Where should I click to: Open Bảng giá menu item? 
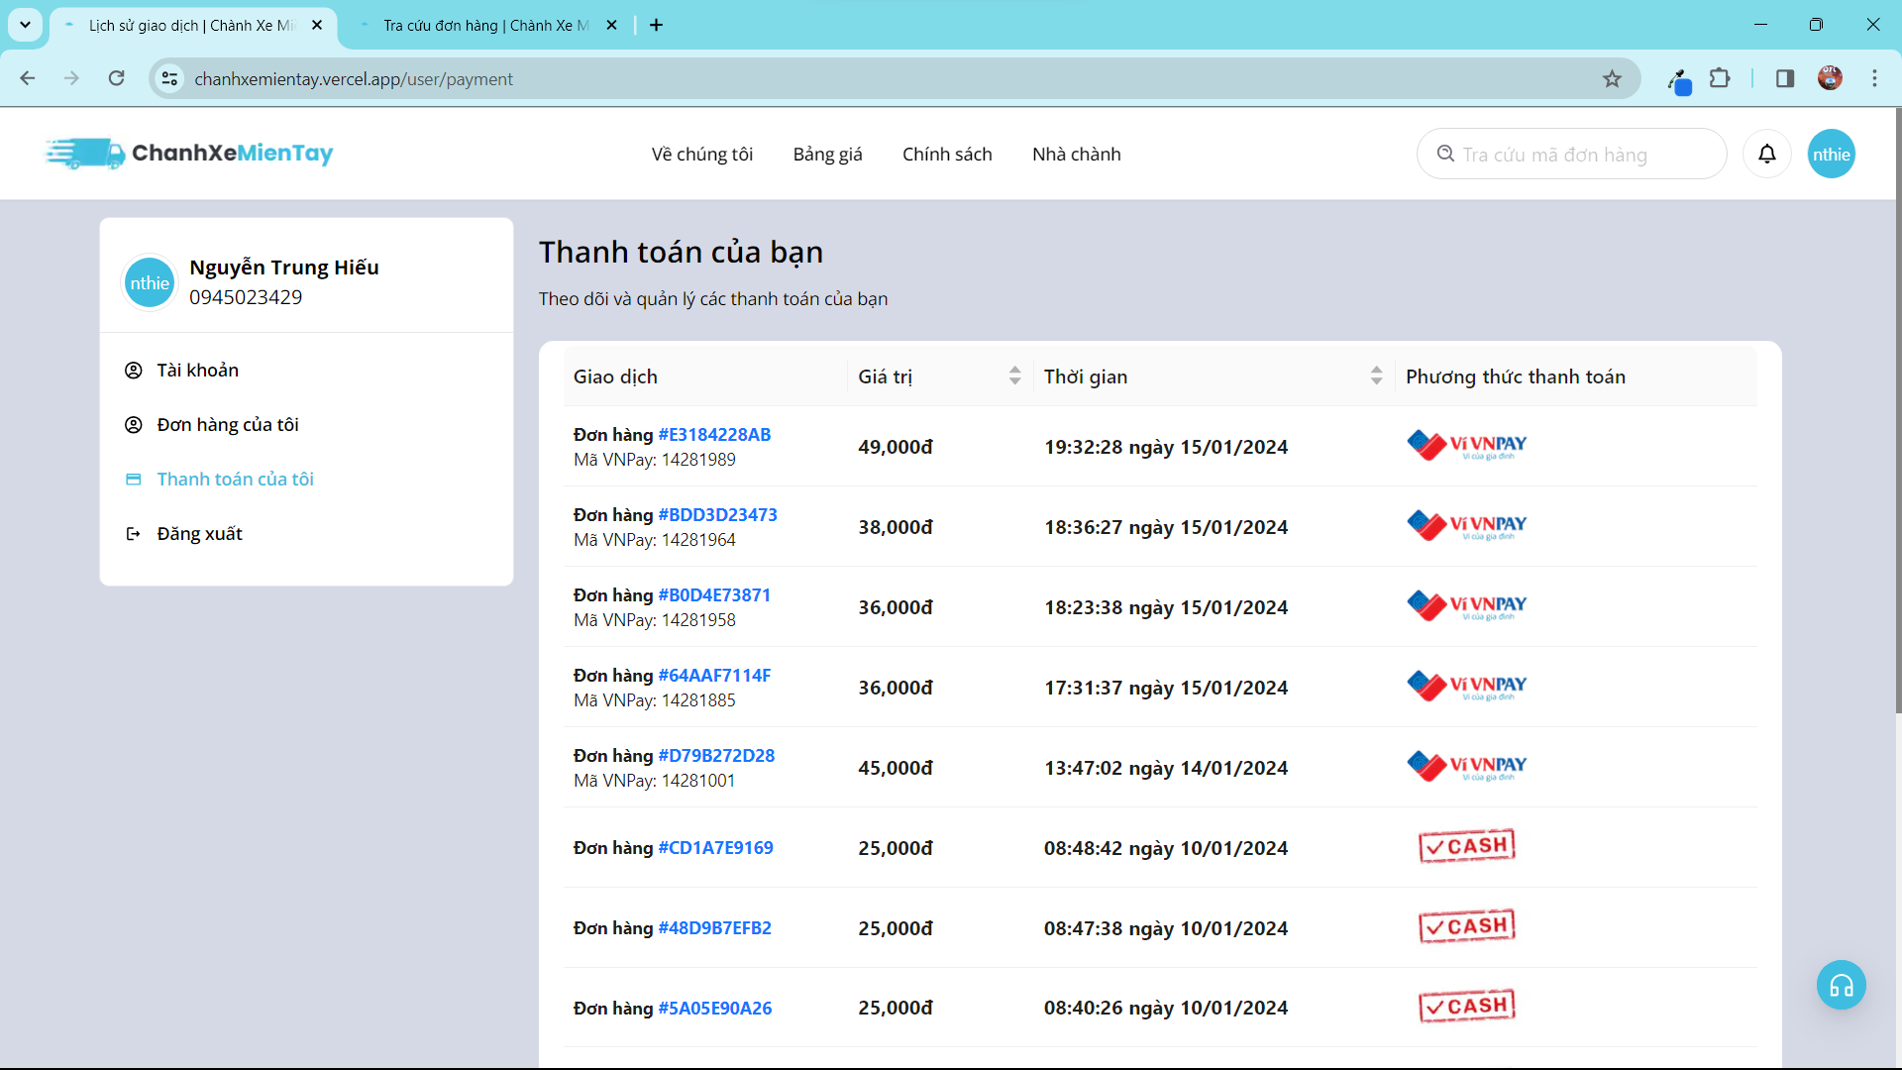[827, 155]
